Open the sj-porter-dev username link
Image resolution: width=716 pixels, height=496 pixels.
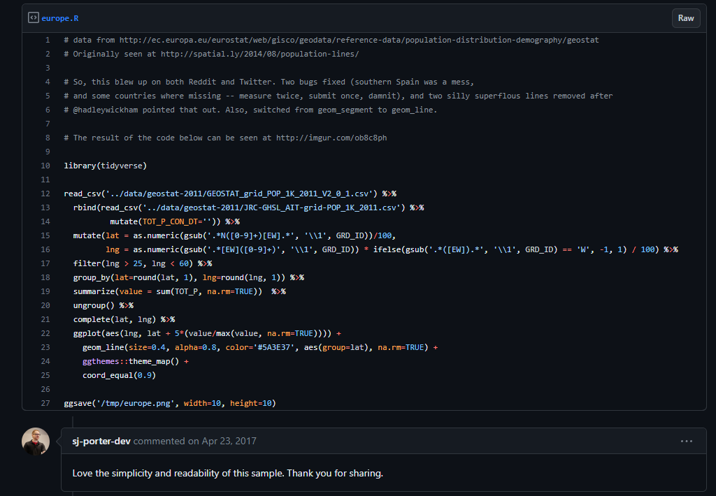101,442
